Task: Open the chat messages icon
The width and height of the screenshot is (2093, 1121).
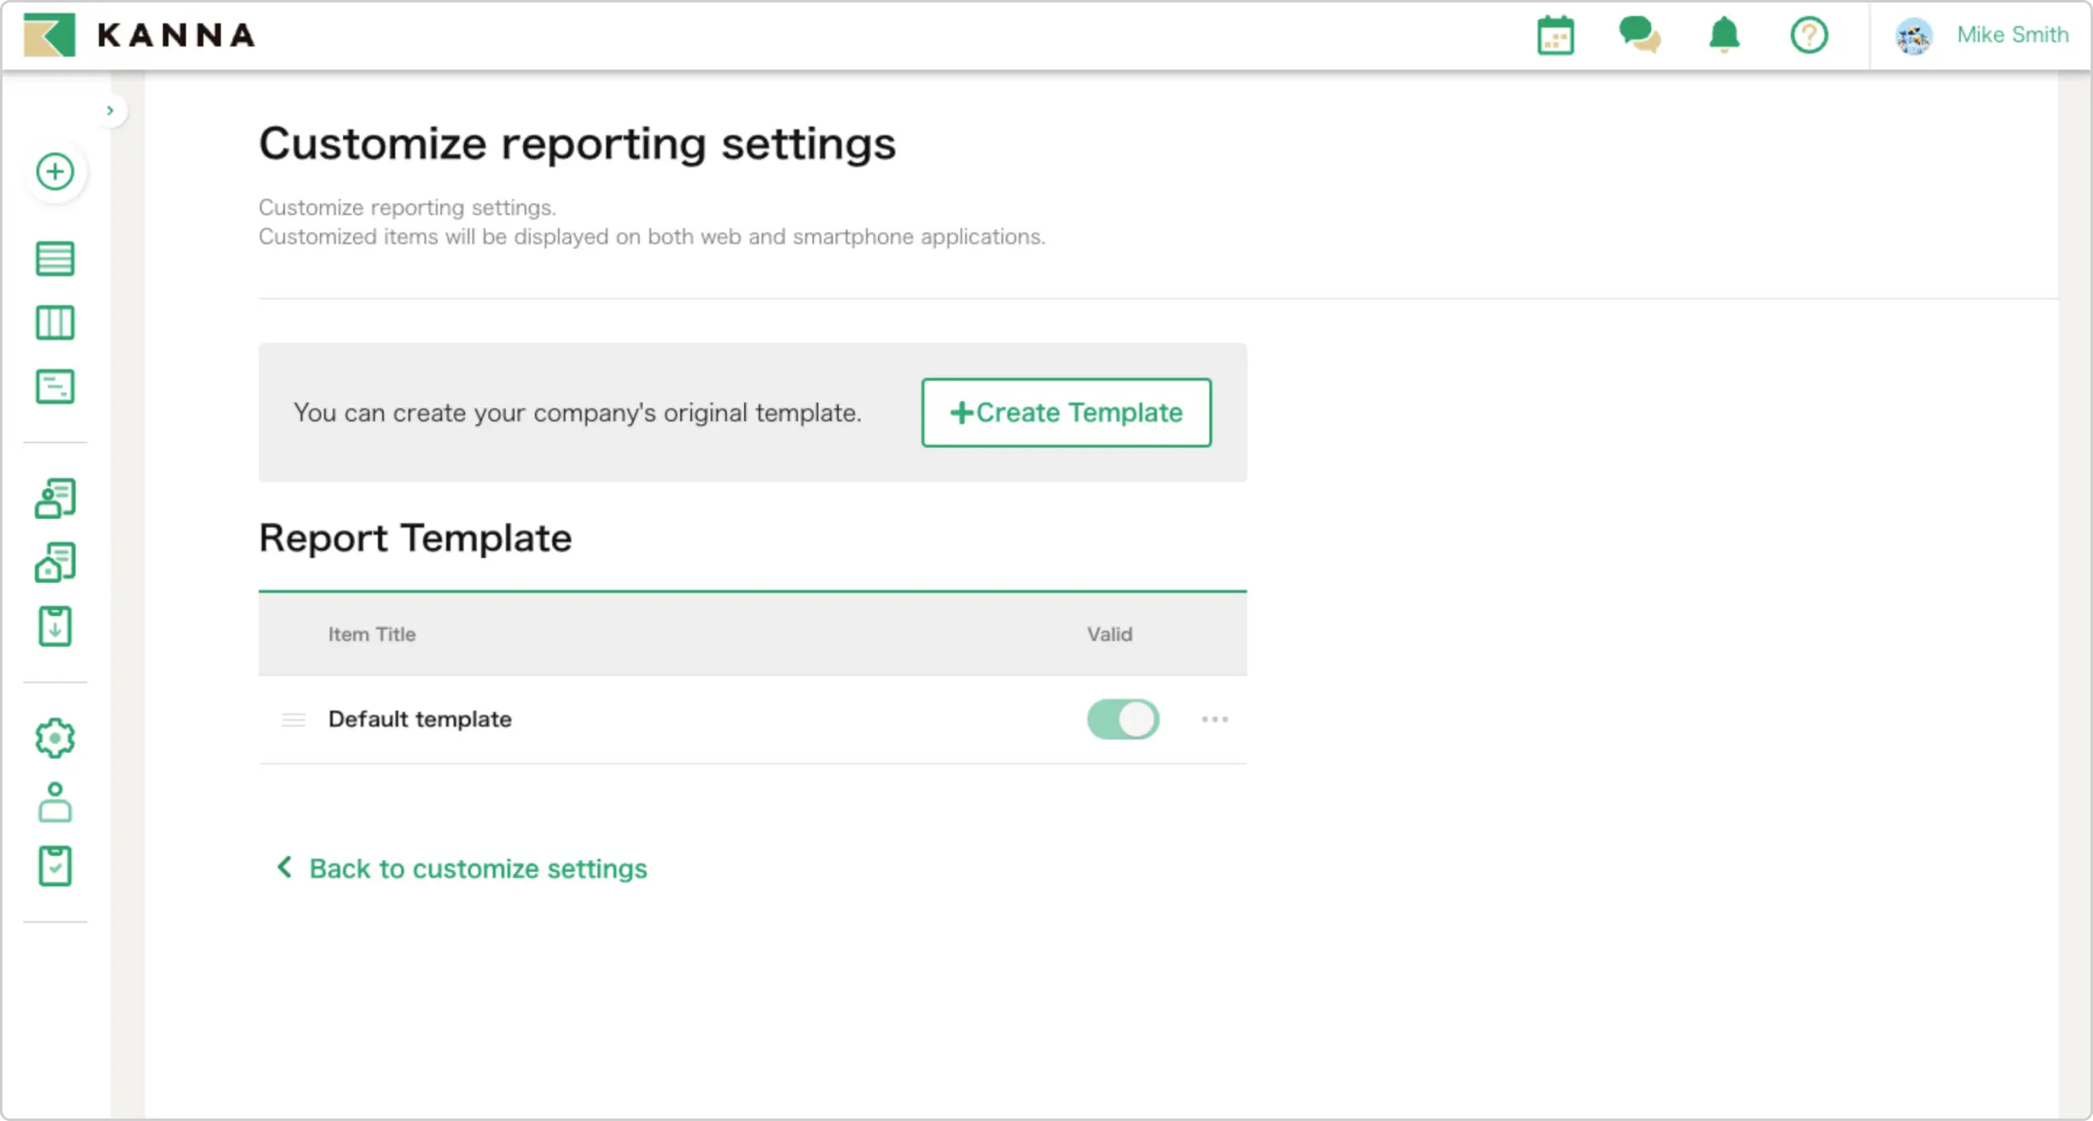Action: pyautogui.click(x=1639, y=36)
